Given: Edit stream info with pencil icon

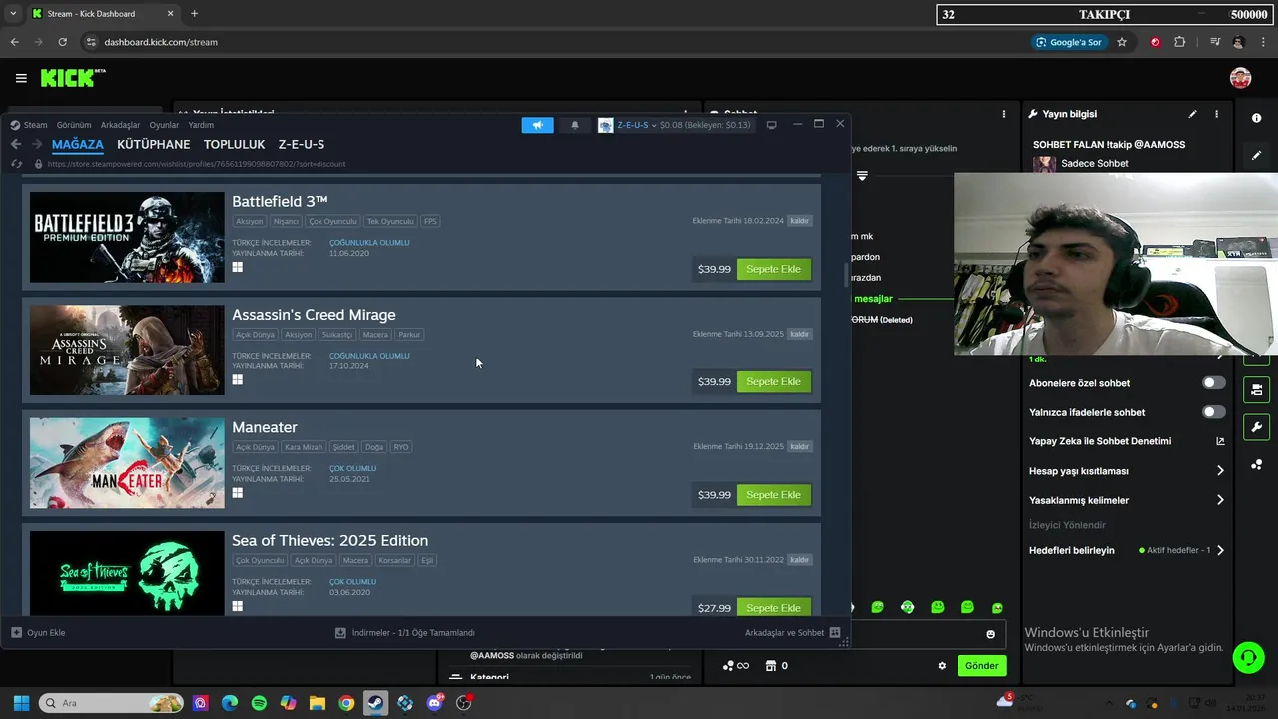Looking at the screenshot, I should 1192,114.
